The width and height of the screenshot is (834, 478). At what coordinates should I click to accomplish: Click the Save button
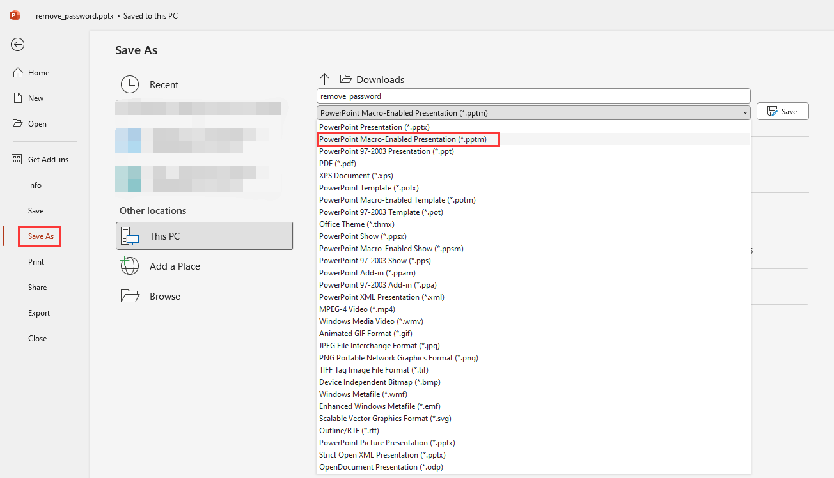(782, 111)
